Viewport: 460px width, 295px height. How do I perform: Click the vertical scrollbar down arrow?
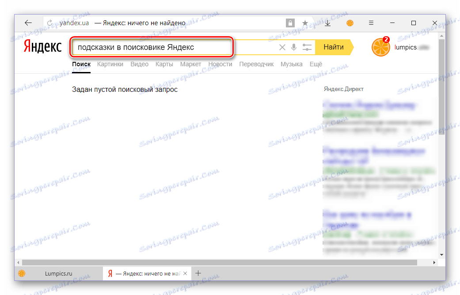442,254
